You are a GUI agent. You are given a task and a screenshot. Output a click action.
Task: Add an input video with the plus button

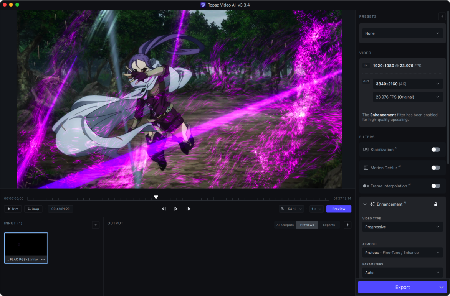(96, 225)
